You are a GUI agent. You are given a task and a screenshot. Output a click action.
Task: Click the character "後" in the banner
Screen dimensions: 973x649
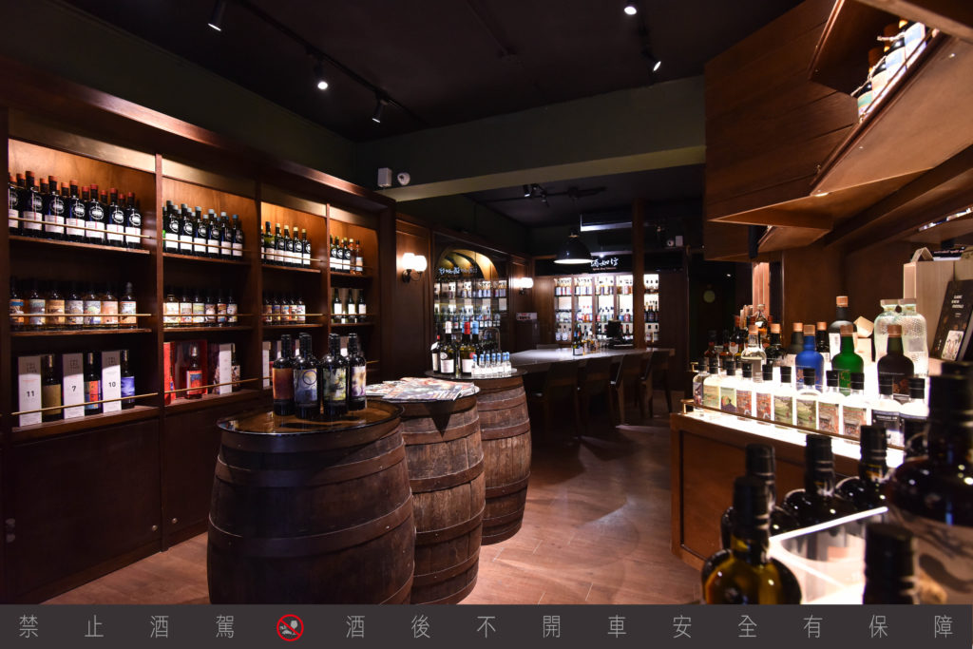[421, 626]
